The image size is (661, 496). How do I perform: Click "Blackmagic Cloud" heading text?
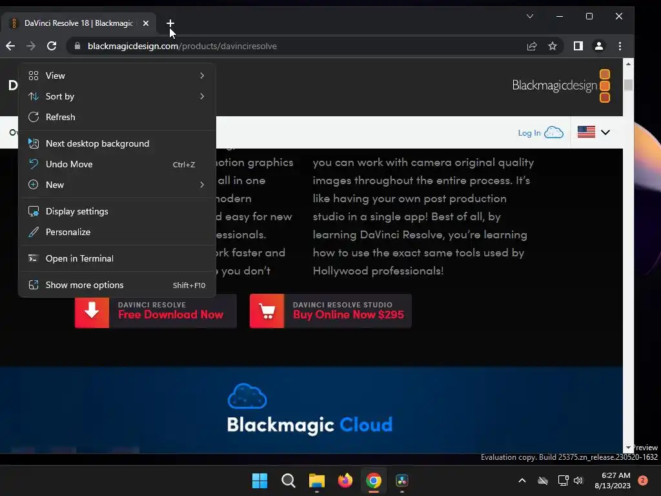309,425
